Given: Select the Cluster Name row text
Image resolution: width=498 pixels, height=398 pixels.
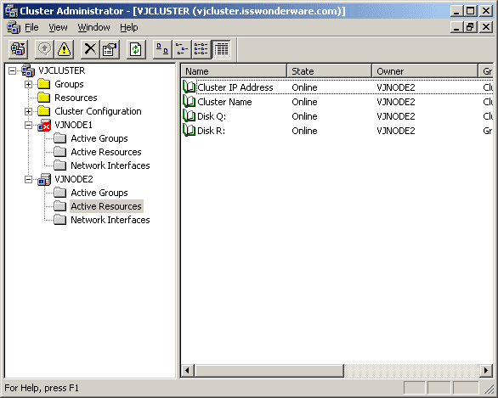Looking at the screenshot, I should click(224, 102).
